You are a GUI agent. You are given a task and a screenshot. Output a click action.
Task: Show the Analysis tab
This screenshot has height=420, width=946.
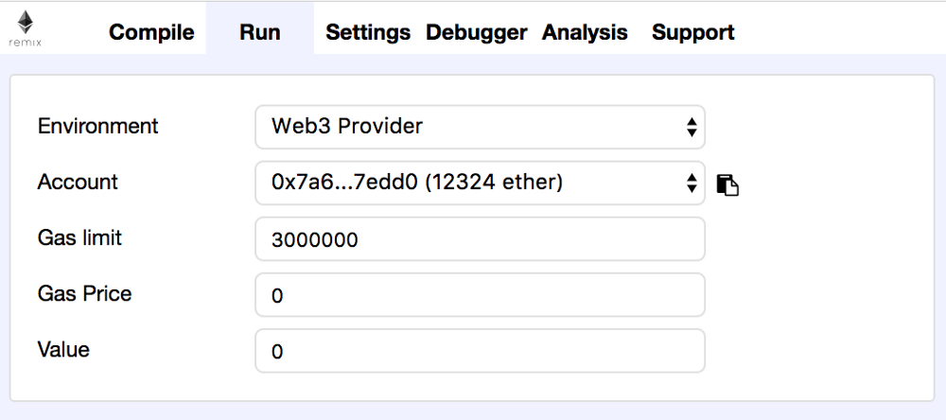[585, 32]
